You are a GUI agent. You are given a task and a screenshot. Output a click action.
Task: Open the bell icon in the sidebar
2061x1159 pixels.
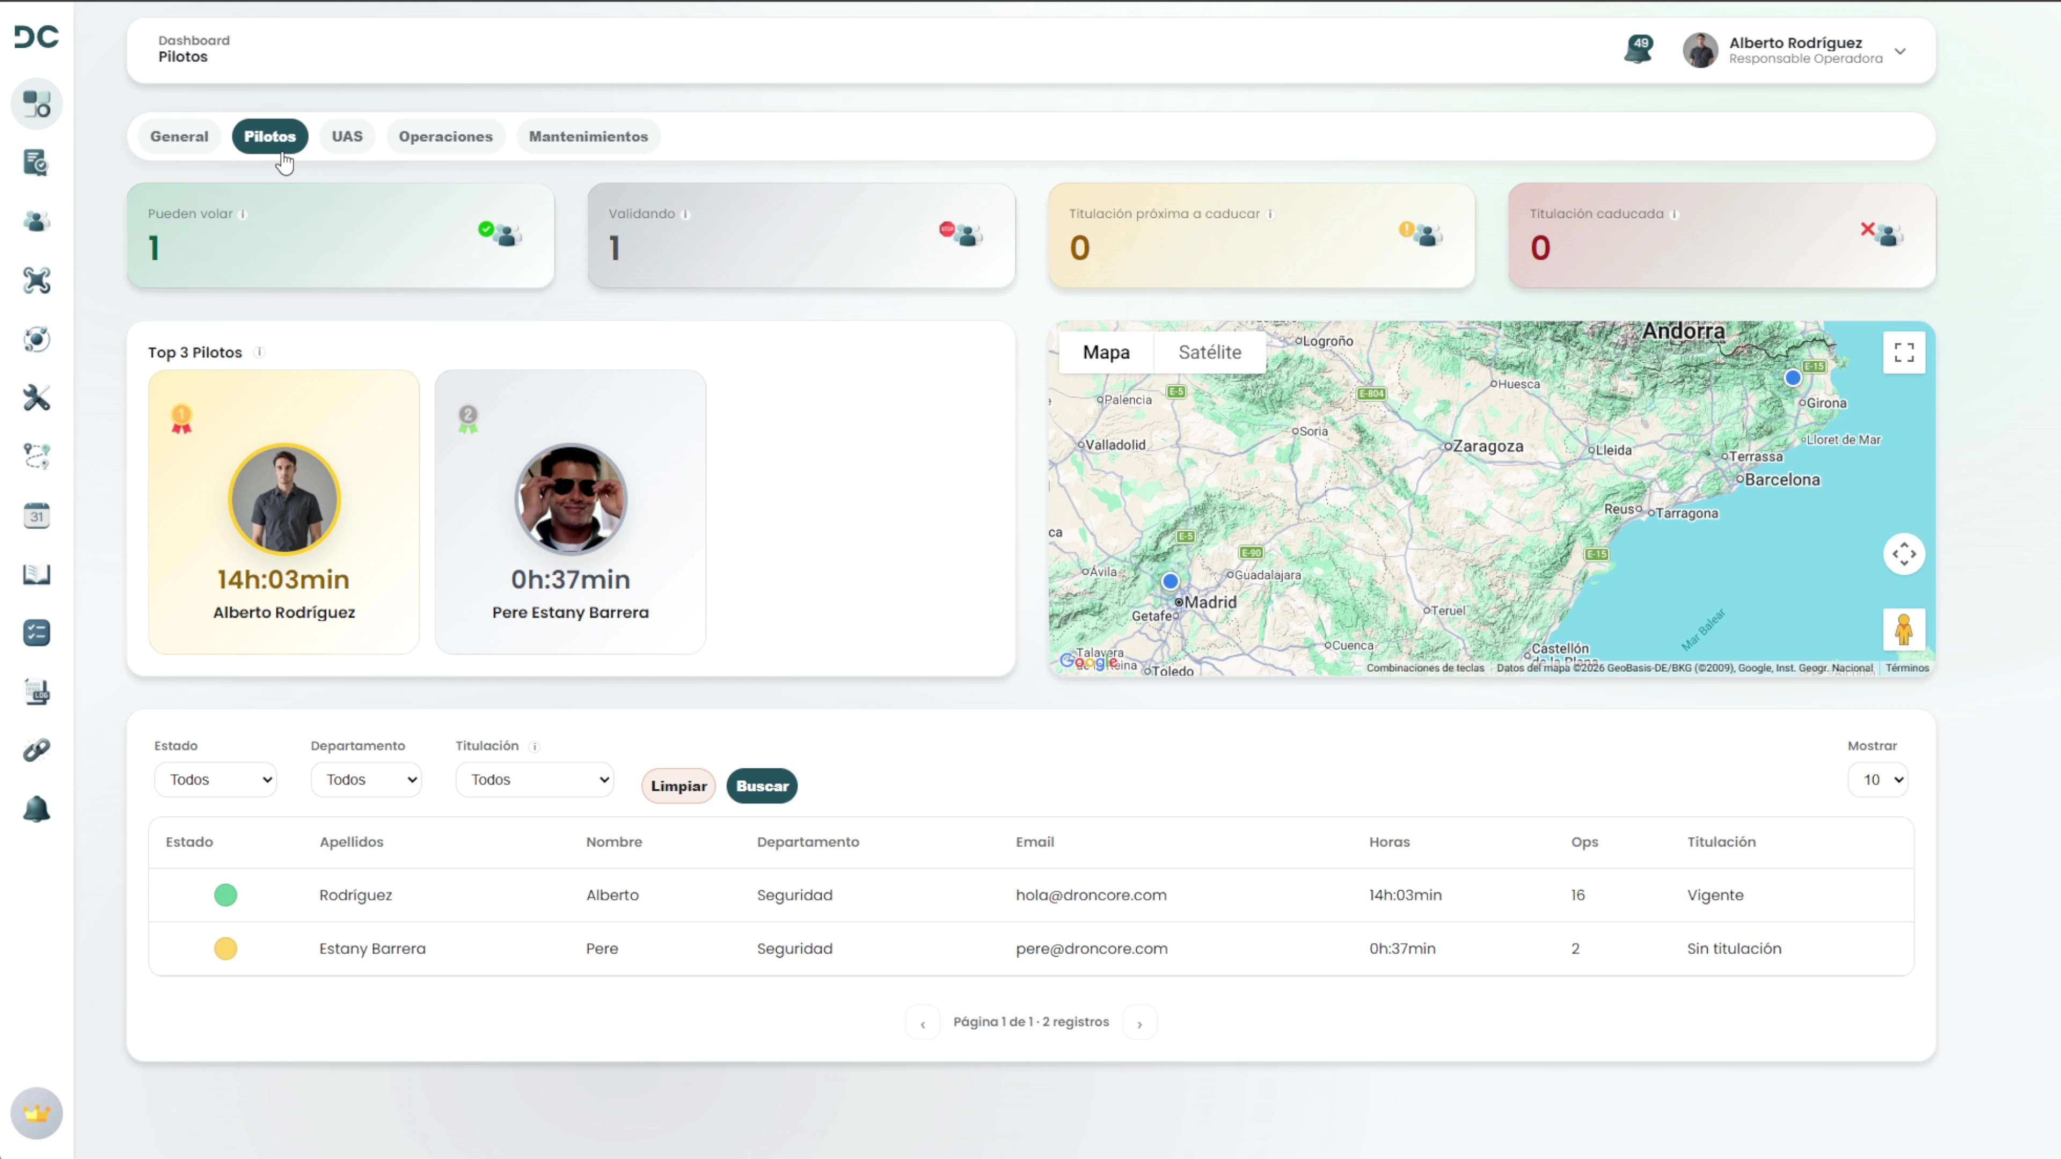[x=37, y=810]
